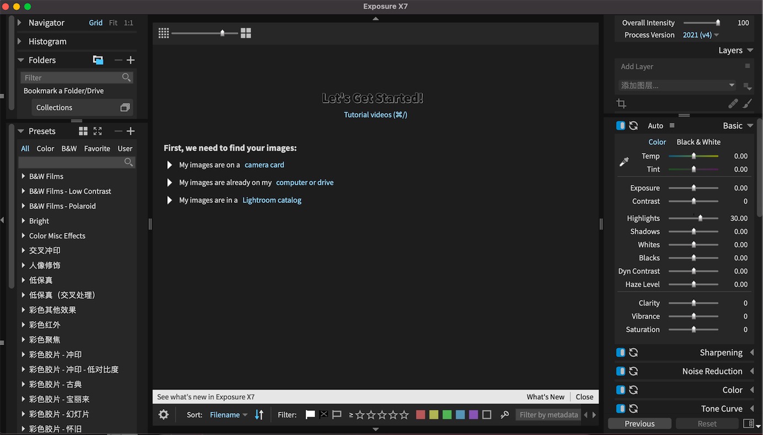This screenshot has height=435, width=763.
Task: Toggle the Tone Curve panel switch
Action: click(621, 409)
